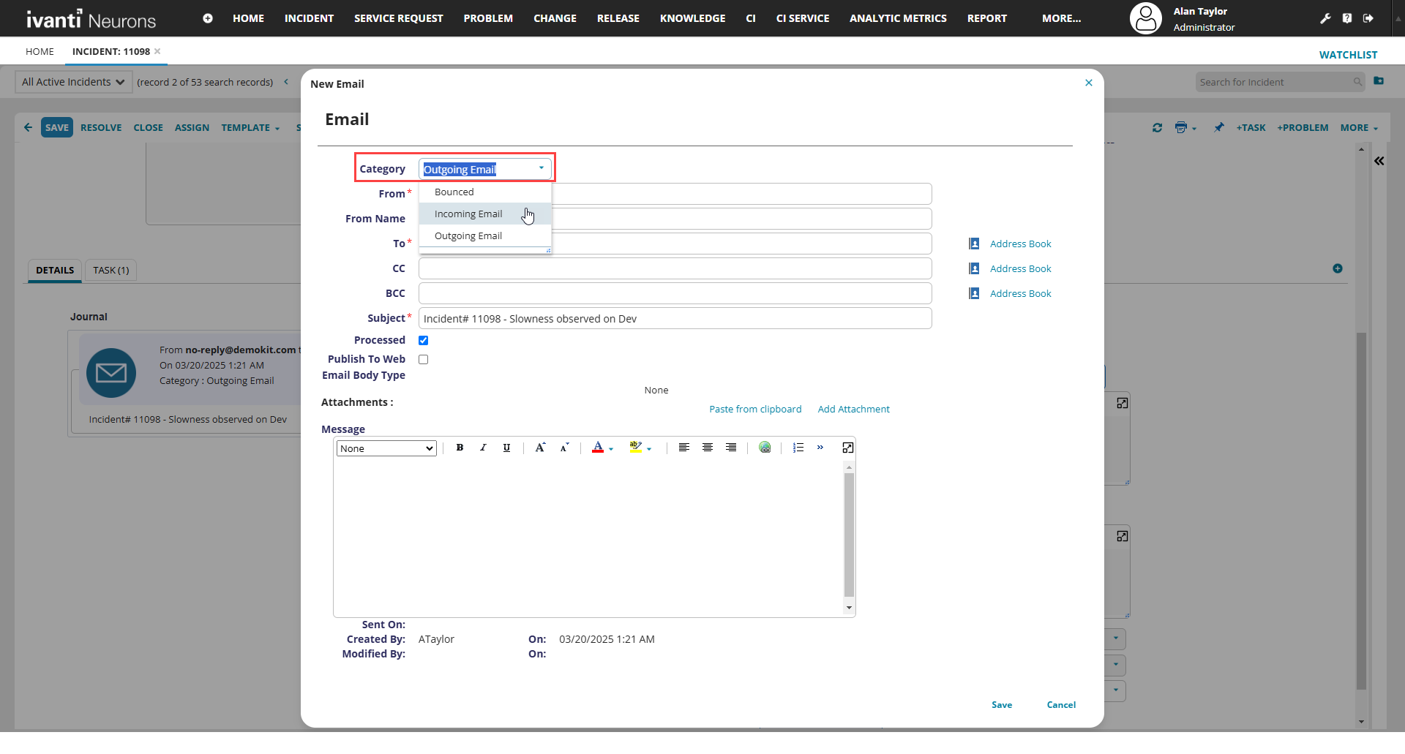
Task: Open Address Book for the To field
Action: 1020,244
